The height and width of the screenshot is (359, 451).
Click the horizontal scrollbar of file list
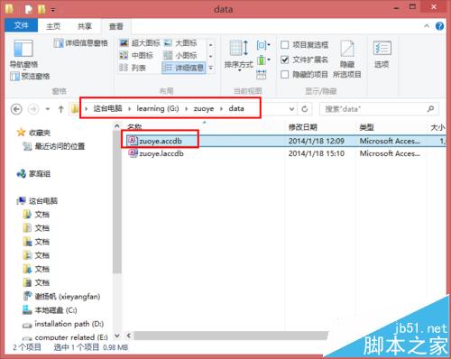231,336
